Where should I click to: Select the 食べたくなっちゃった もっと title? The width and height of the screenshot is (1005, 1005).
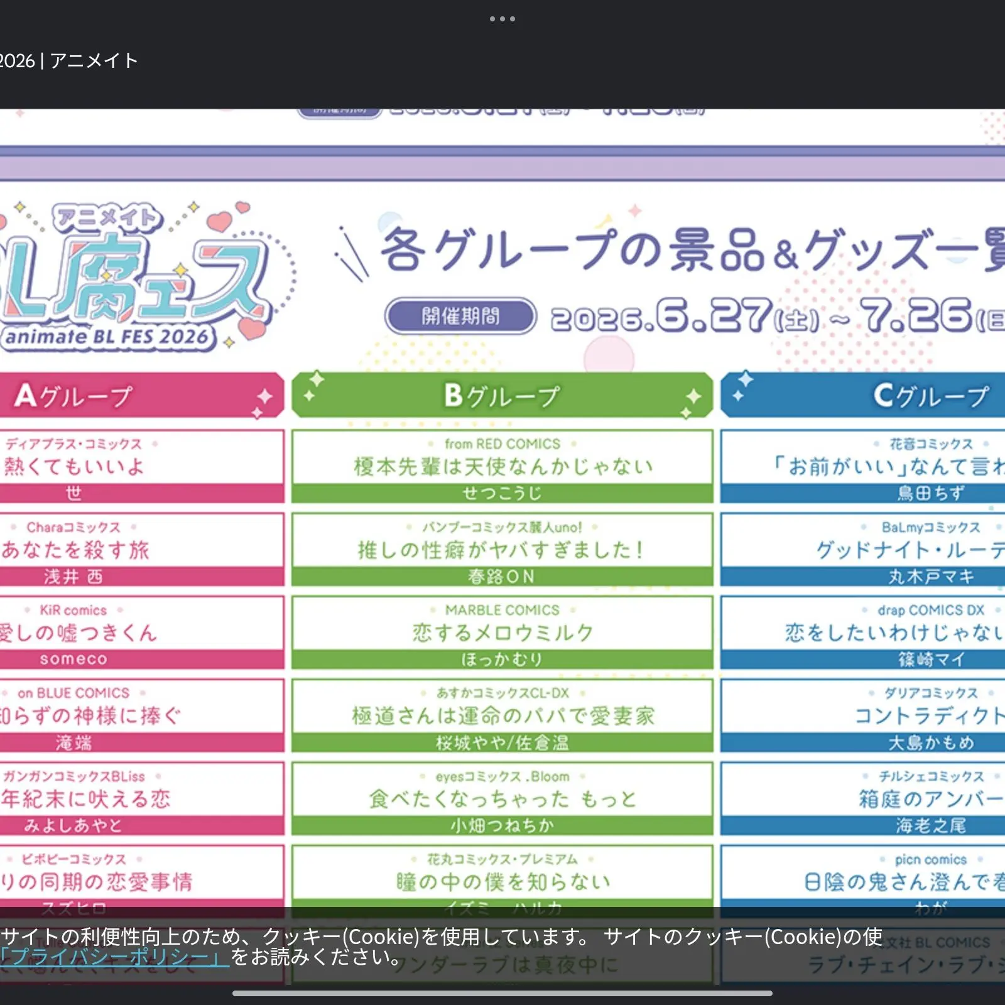pyautogui.click(x=503, y=798)
